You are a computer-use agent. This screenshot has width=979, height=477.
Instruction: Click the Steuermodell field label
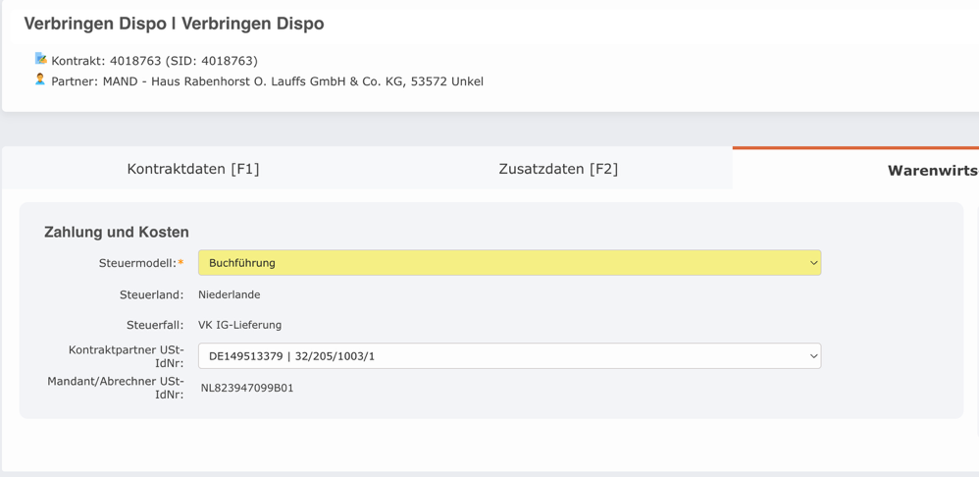[x=137, y=263]
